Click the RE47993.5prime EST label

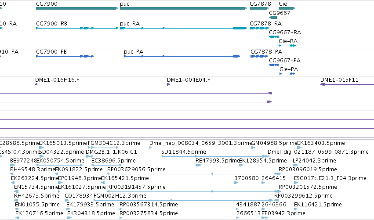click(x=218, y=161)
